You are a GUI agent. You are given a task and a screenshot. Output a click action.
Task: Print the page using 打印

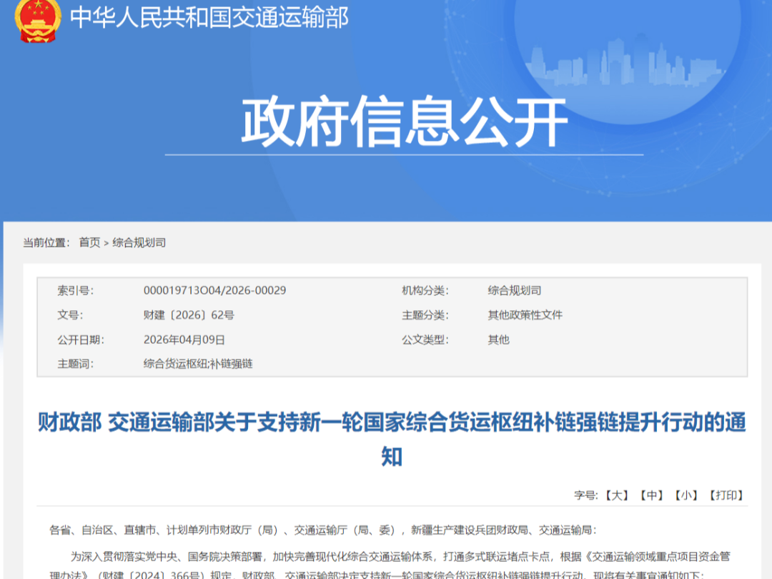coord(726,495)
